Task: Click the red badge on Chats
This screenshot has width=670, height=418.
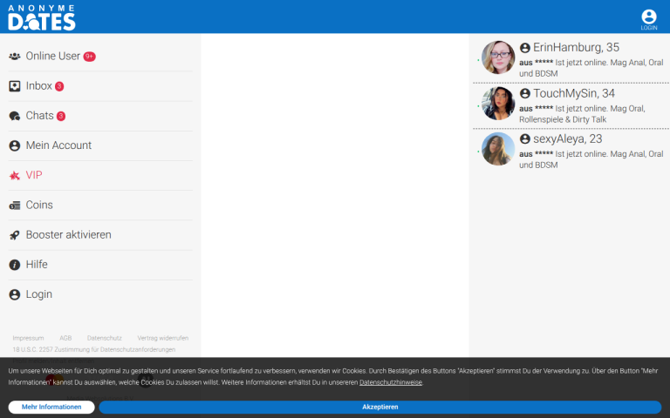Action: [x=61, y=116]
